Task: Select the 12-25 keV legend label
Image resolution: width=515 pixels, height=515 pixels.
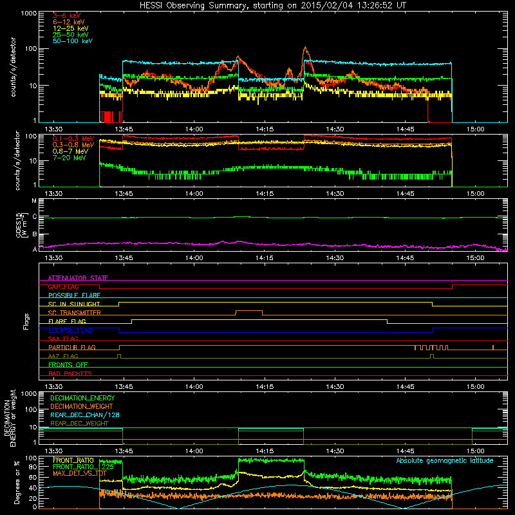Action: point(71,28)
